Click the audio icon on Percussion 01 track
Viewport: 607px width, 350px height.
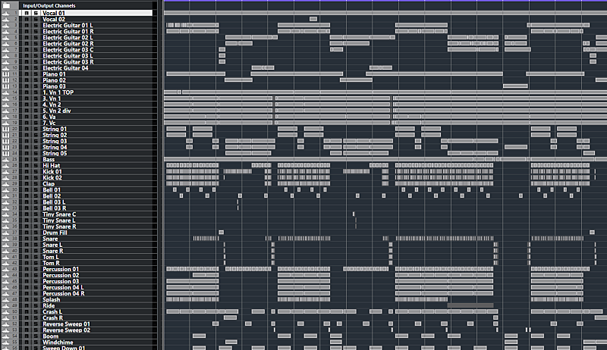point(7,269)
